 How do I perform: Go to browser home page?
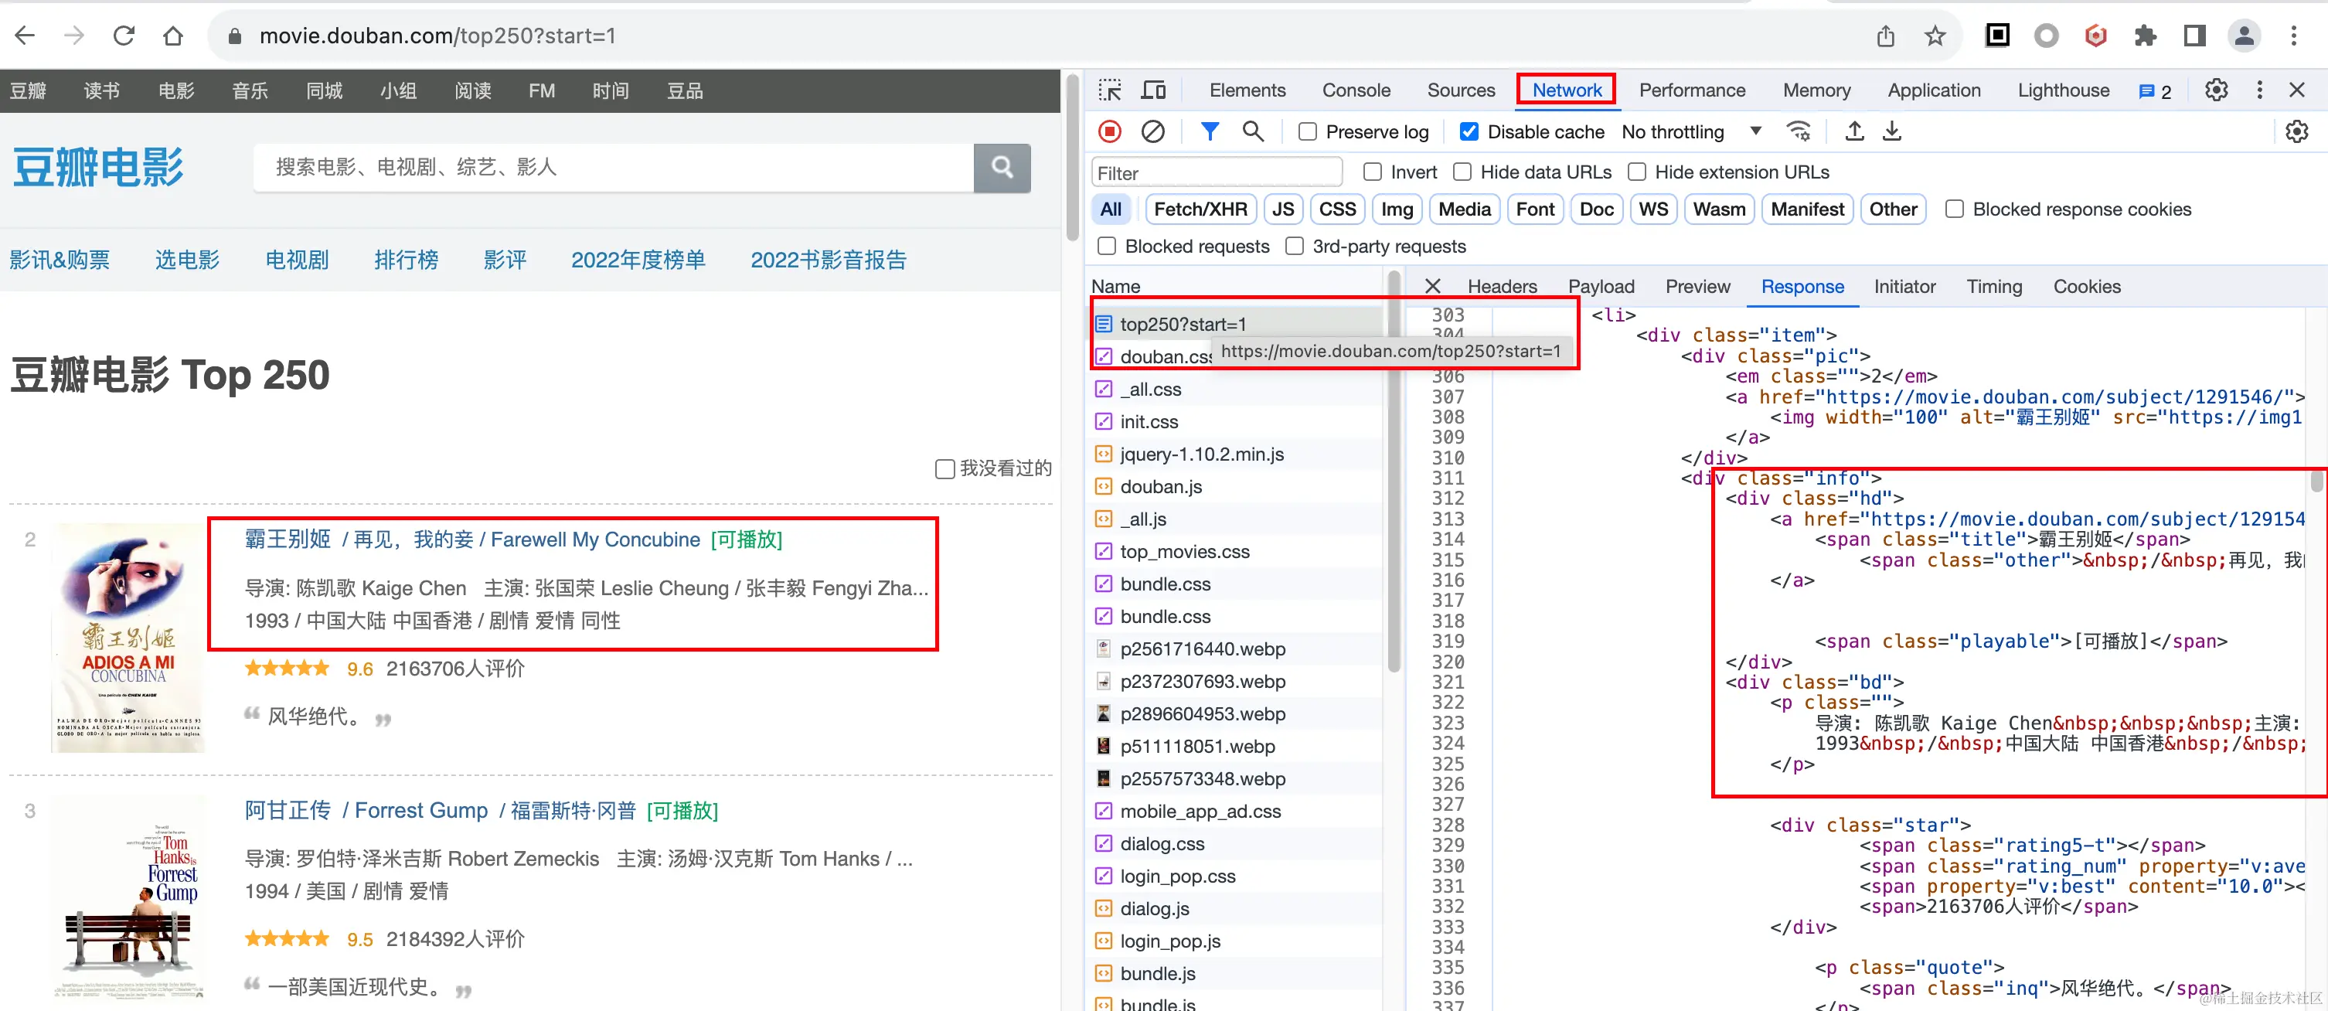tap(172, 36)
